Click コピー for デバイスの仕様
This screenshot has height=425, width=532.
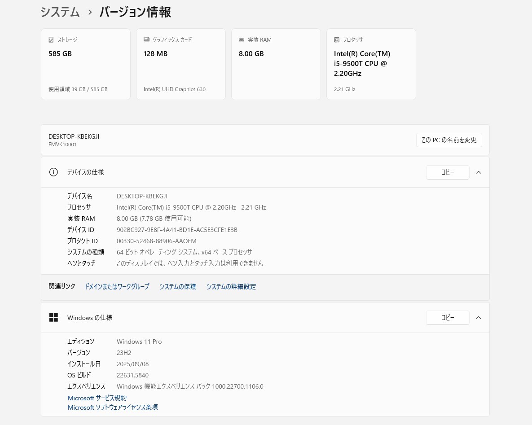point(447,172)
